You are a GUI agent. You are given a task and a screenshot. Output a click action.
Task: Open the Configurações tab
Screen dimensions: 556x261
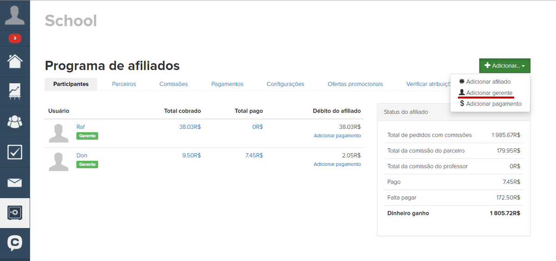[x=285, y=84]
